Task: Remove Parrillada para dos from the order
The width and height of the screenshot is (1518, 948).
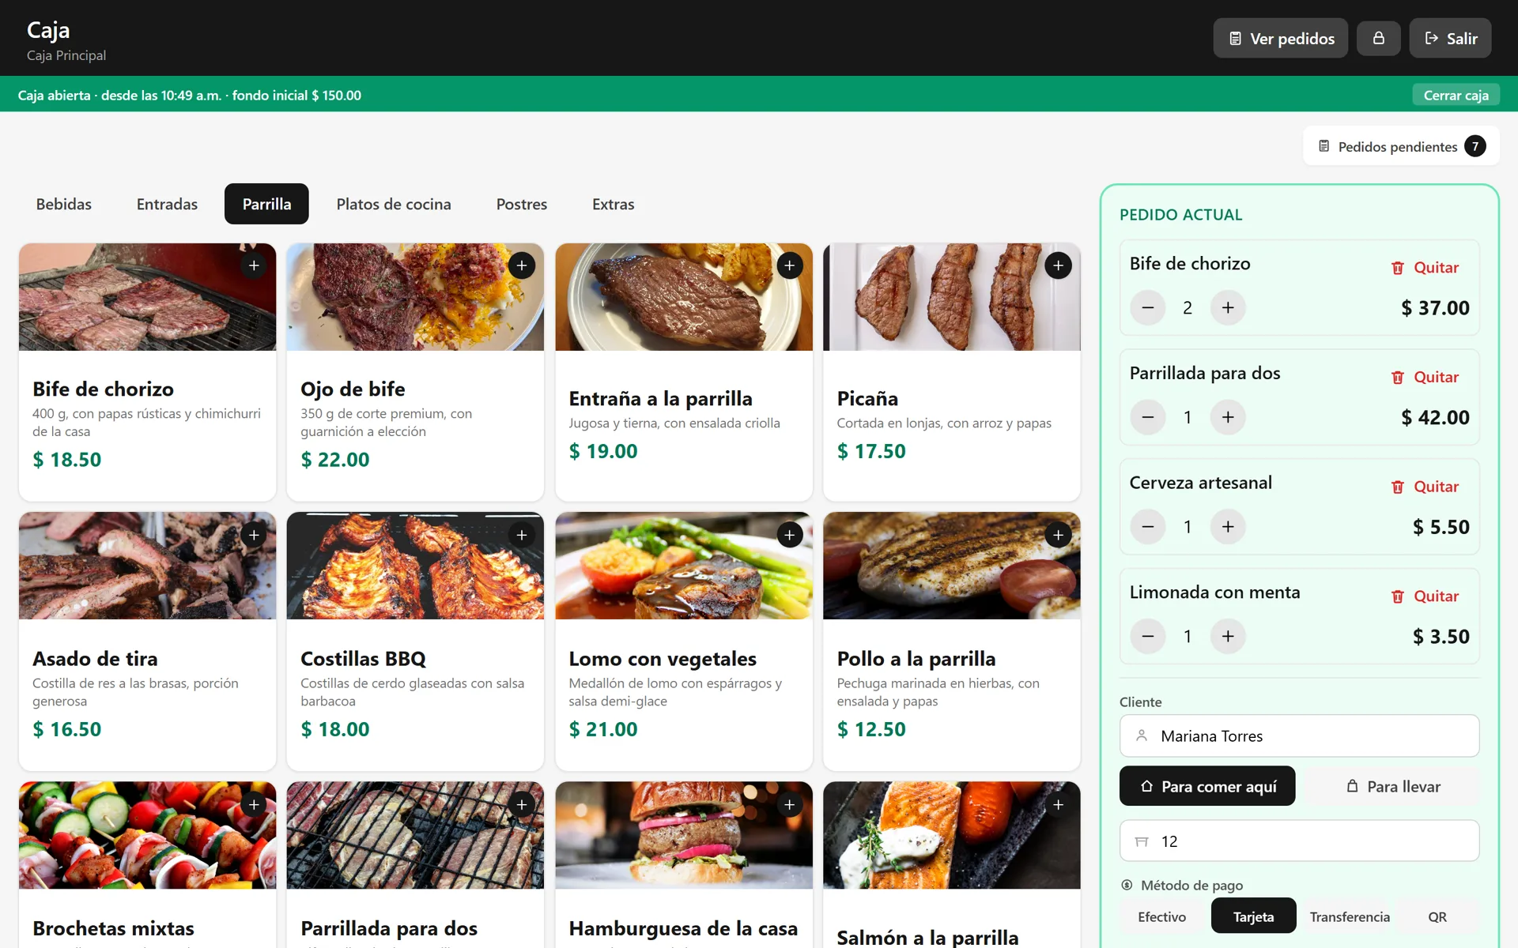Action: coord(1425,377)
